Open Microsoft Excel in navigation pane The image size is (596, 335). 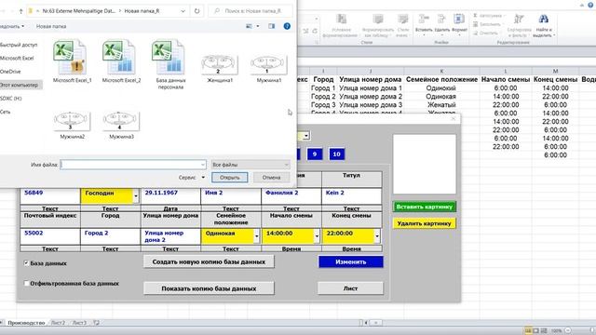click(17, 58)
